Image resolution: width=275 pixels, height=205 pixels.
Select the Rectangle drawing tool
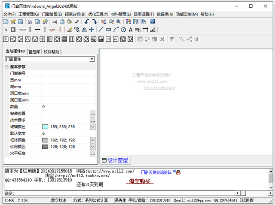(109, 30)
